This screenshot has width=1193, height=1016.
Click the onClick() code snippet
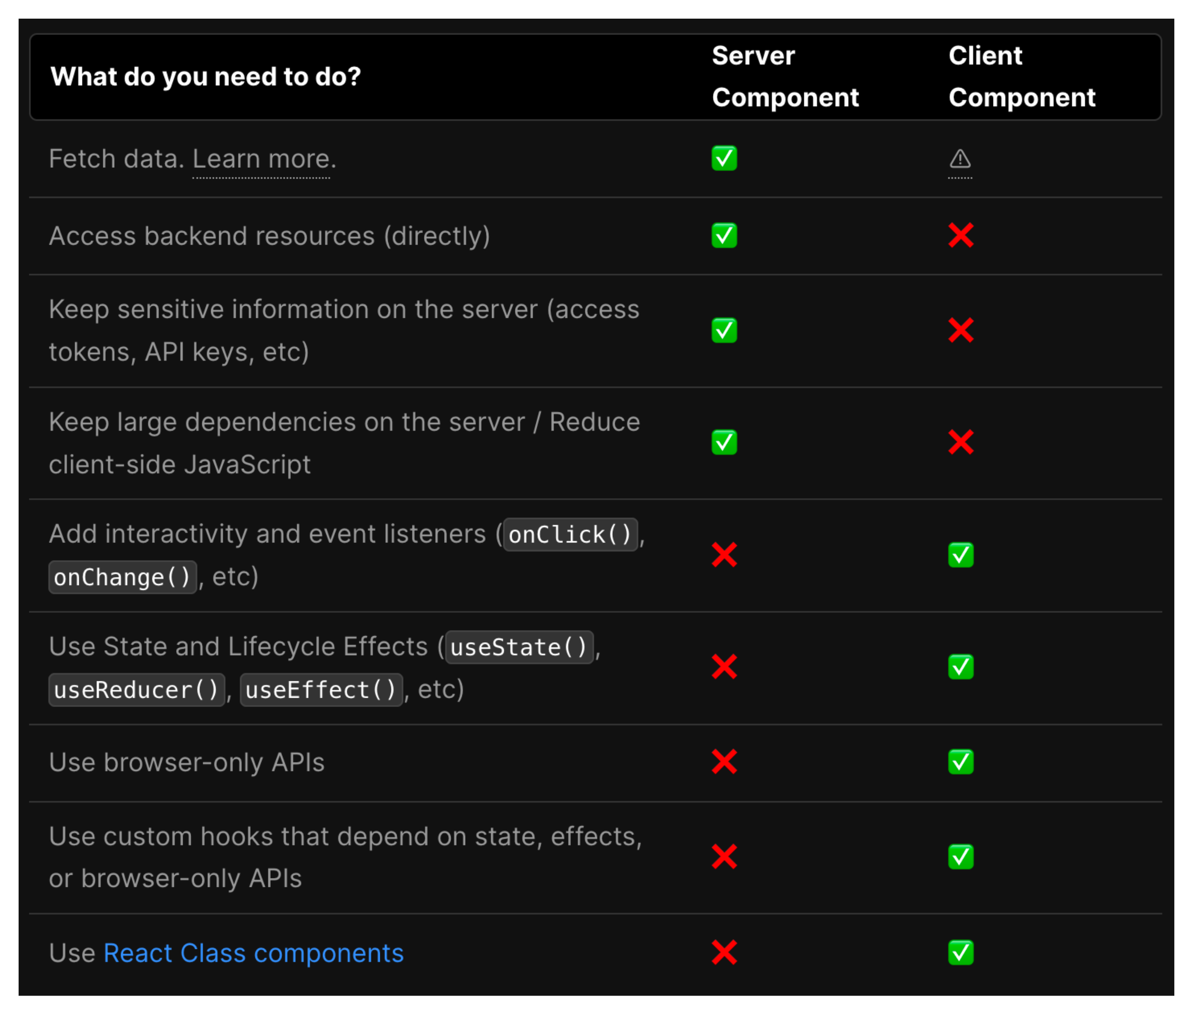tap(570, 535)
